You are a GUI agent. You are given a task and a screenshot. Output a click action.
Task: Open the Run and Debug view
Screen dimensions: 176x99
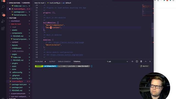tap(3, 21)
